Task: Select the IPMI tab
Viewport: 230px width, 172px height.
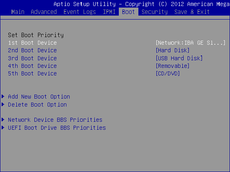Action: (109, 12)
